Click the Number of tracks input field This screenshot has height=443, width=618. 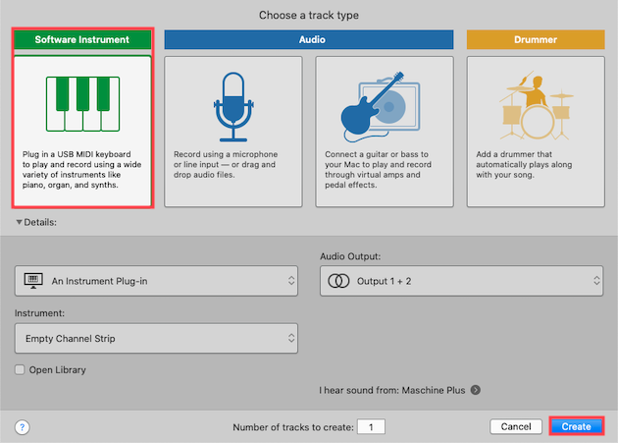(372, 426)
